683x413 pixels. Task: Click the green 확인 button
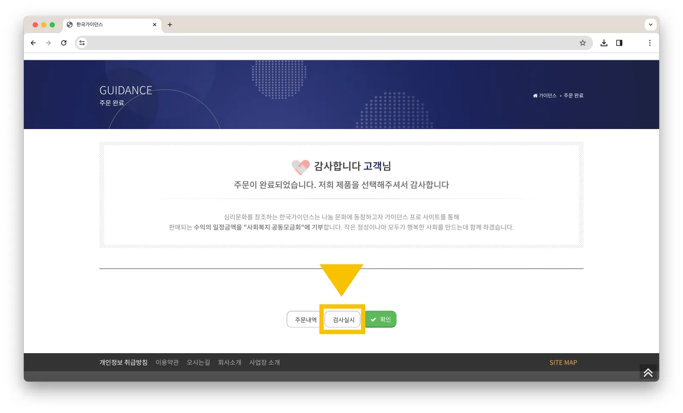click(381, 319)
